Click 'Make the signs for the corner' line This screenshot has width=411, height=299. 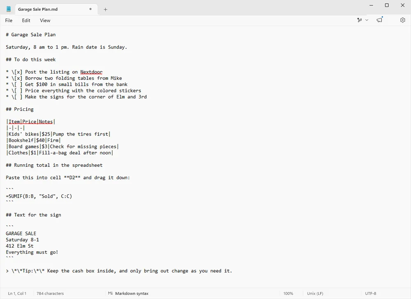[x=76, y=97]
